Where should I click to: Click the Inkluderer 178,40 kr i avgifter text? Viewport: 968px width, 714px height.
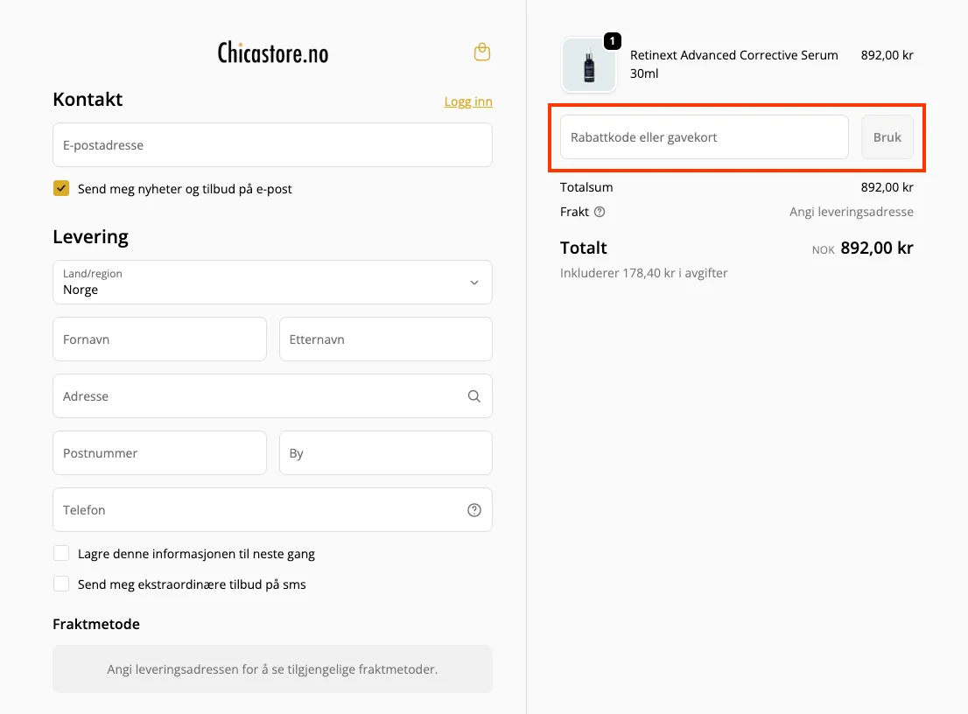pos(644,273)
